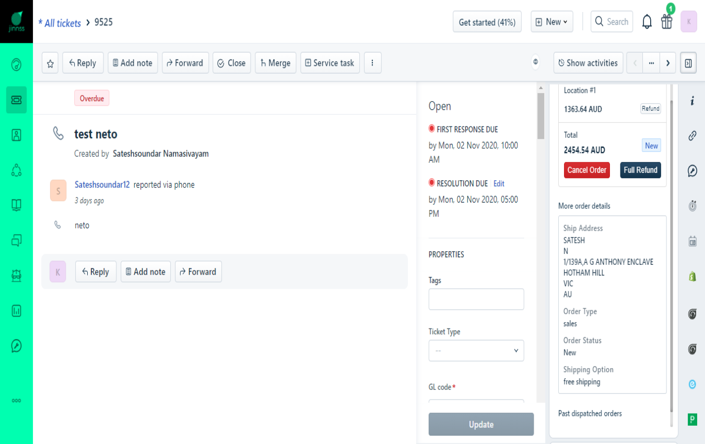Open the Contacts section from the sidebar
This screenshot has width=705, height=444.
click(16, 135)
